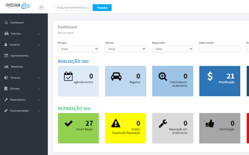This screenshot has height=155, width=249.
Task: Expand the Veículos sidebar menu
Action: point(23,34)
